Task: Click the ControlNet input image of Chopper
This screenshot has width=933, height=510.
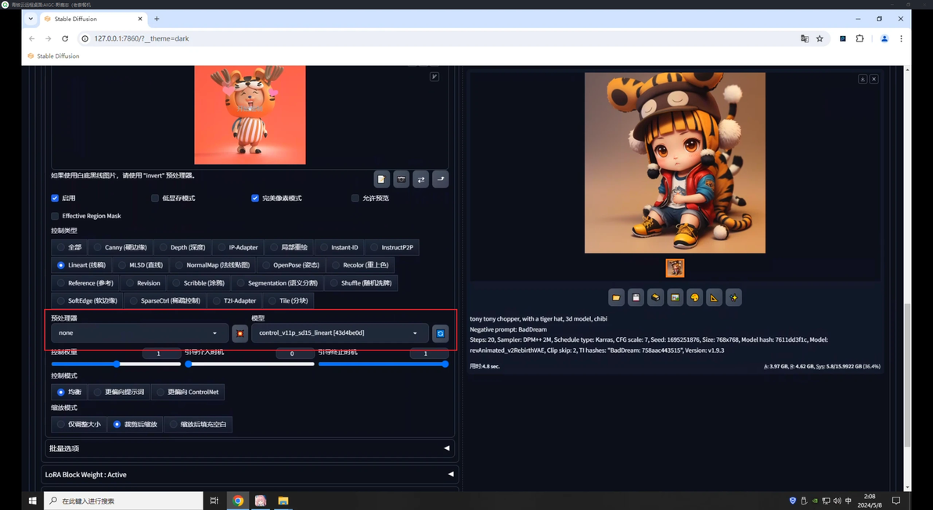Action: (250, 115)
